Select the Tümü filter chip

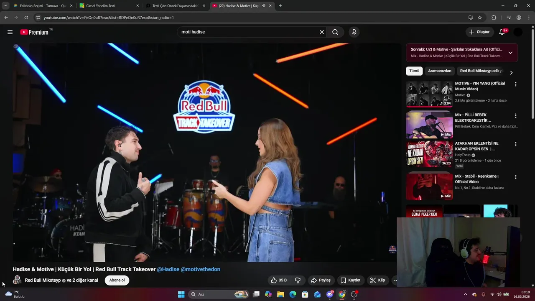click(x=414, y=71)
